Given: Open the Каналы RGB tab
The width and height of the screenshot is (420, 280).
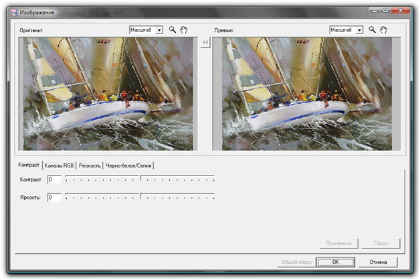Looking at the screenshot, I should point(59,165).
